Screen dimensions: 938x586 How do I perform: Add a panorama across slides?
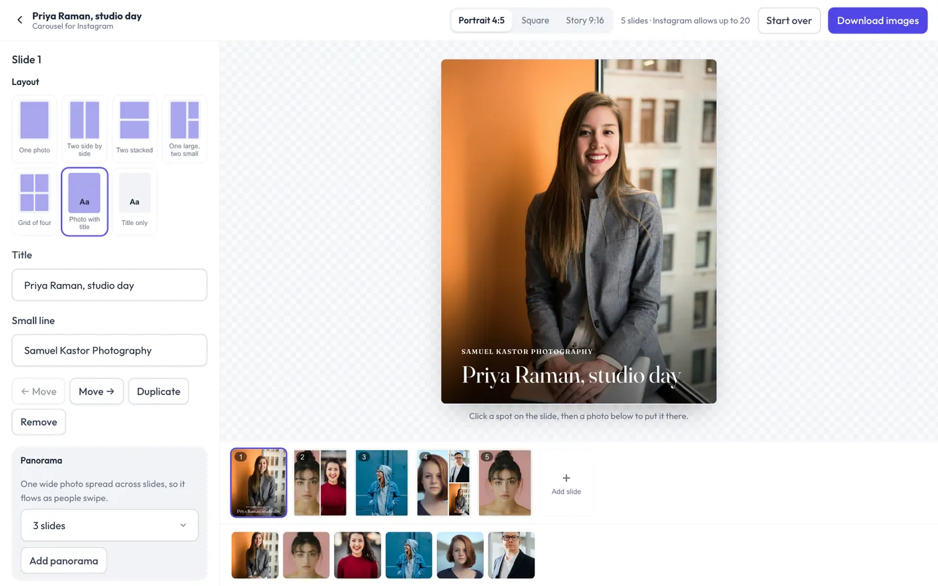coord(64,561)
